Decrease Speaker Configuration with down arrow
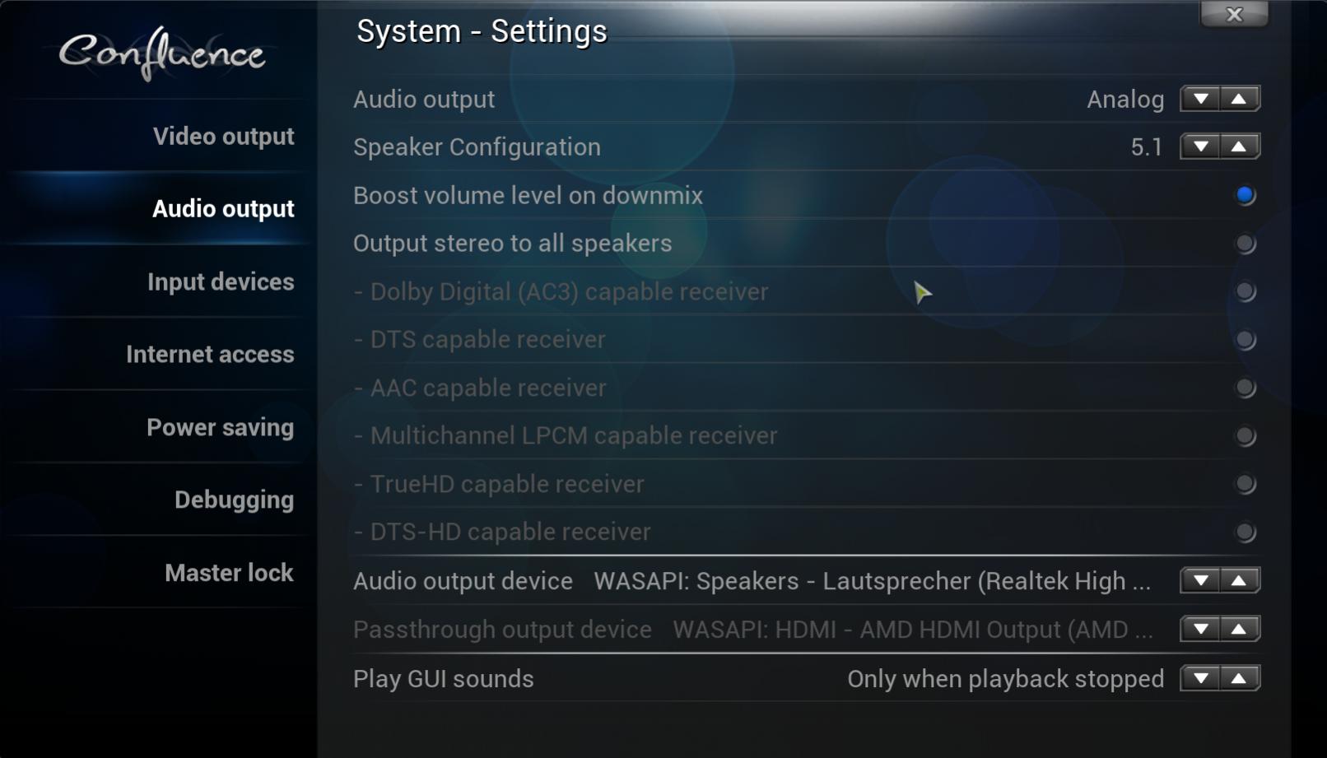 1200,146
